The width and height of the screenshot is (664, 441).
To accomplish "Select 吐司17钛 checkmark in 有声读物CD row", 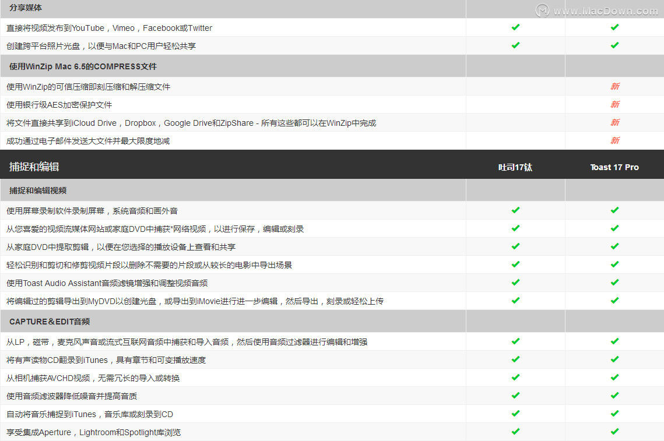I will point(515,359).
